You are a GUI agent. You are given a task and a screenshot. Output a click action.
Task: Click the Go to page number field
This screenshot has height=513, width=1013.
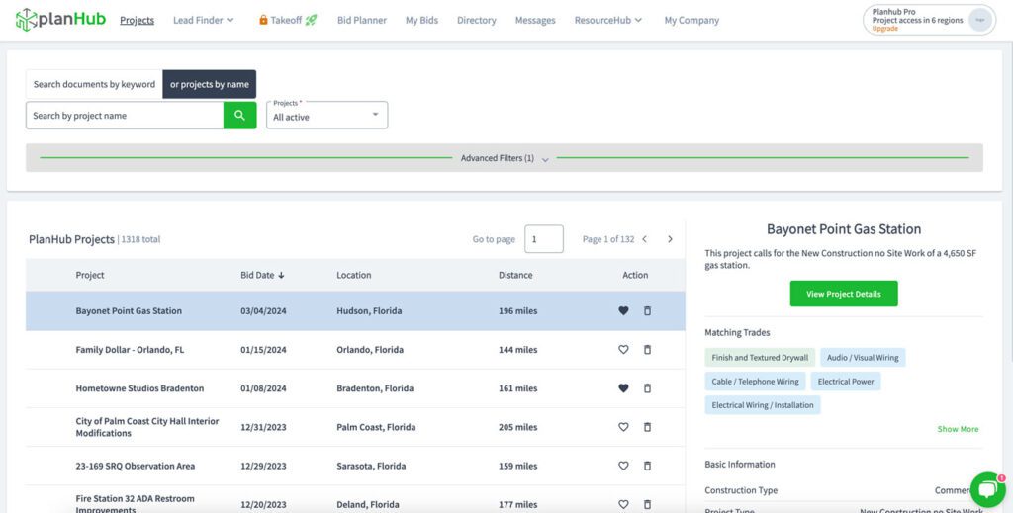(544, 239)
